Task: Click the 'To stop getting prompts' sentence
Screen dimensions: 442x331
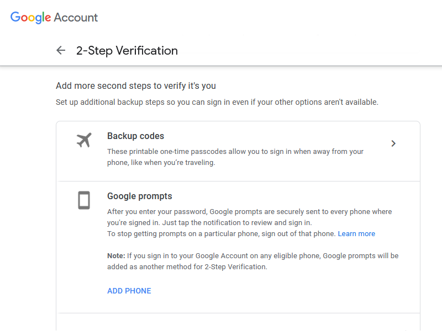Action: 222,234
